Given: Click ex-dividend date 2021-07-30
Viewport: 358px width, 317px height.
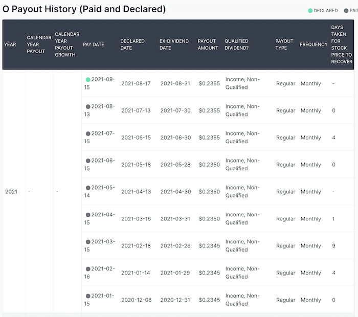Looking at the screenshot, I should (x=175, y=110).
